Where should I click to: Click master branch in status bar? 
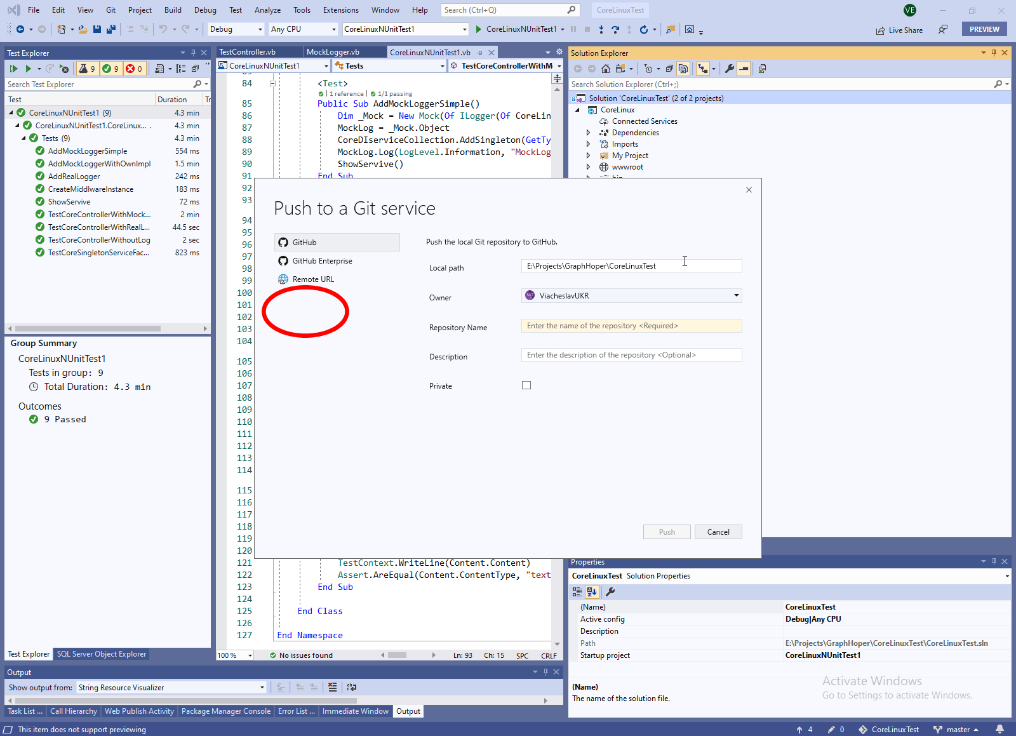tap(956, 730)
